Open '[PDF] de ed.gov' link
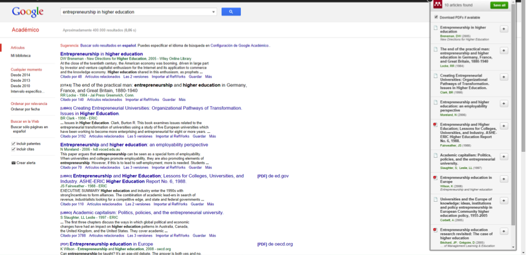 pyautogui.click(x=273, y=176)
